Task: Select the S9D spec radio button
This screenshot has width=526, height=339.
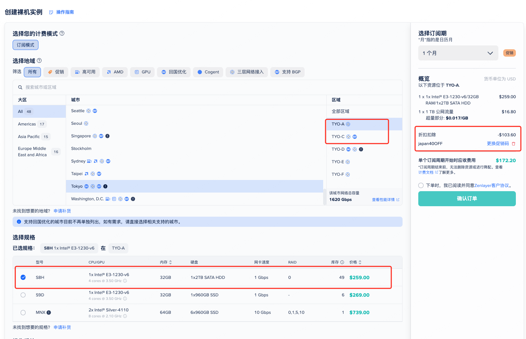Action: point(23,295)
